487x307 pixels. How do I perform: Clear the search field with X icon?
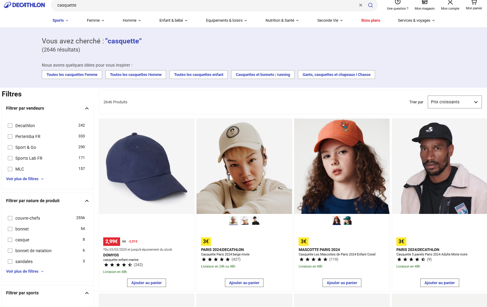(x=361, y=5)
